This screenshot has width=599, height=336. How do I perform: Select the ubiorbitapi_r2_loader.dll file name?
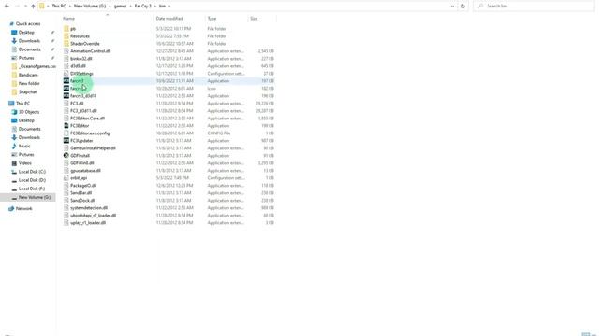[x=94, y=216]
